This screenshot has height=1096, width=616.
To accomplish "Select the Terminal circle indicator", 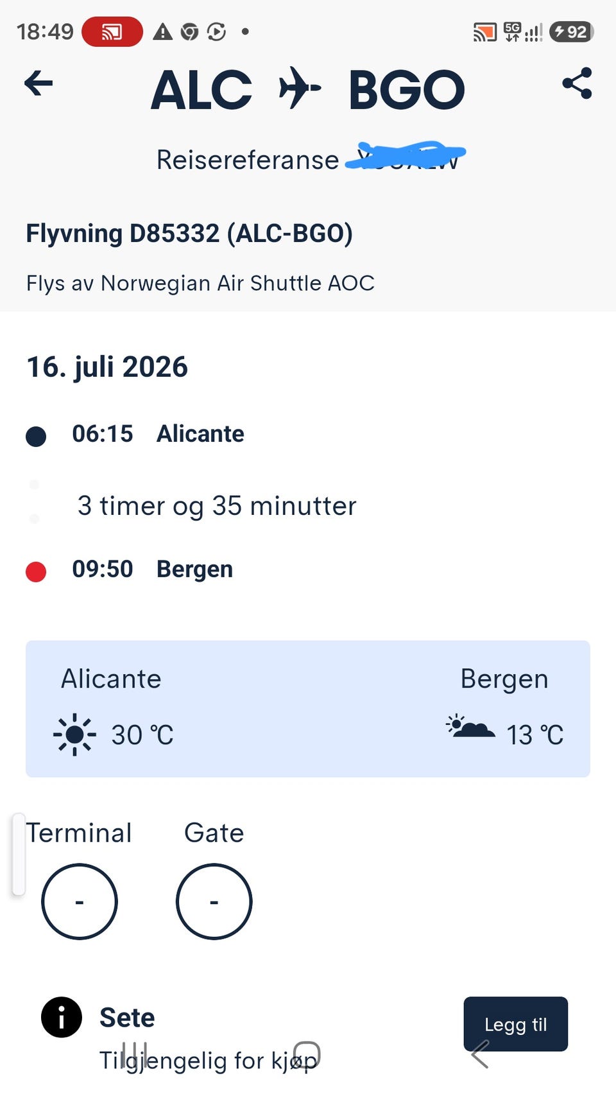I will coord(80,901).
